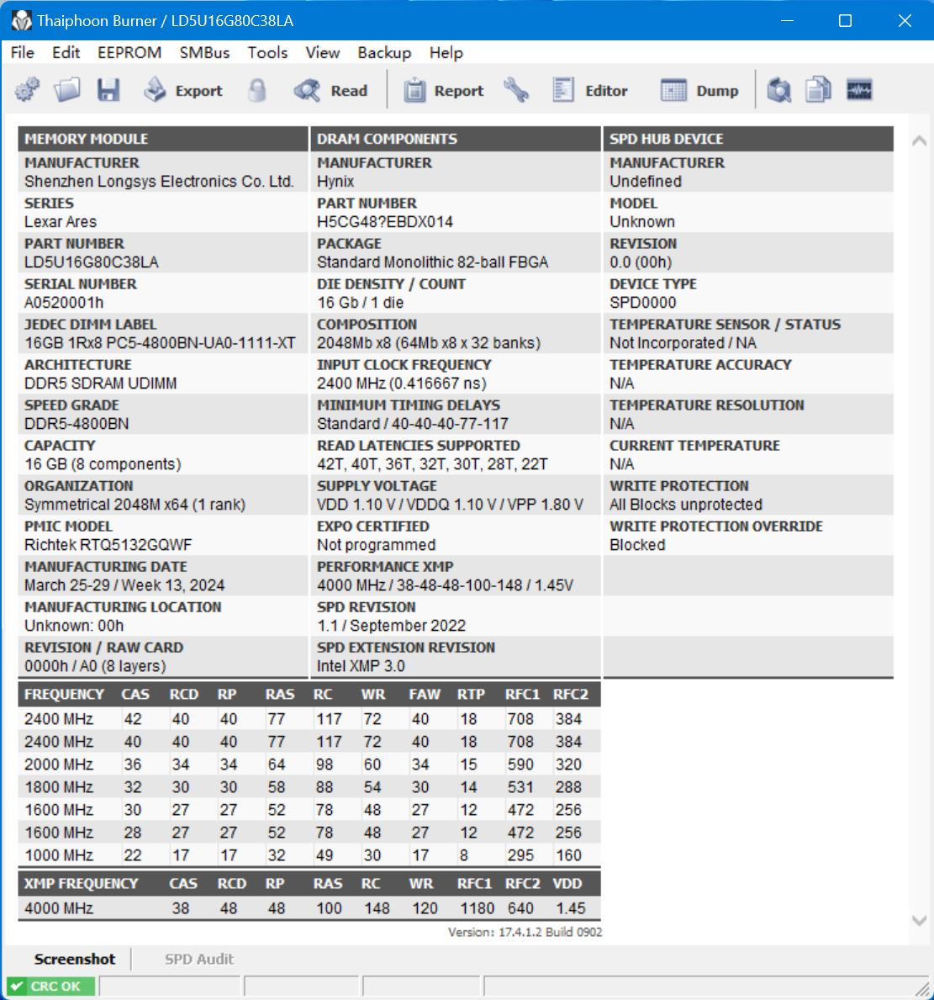This screenshot has height=1000, width=934.
Task: Open file using the folder icon
Action: tap(67, 90)
